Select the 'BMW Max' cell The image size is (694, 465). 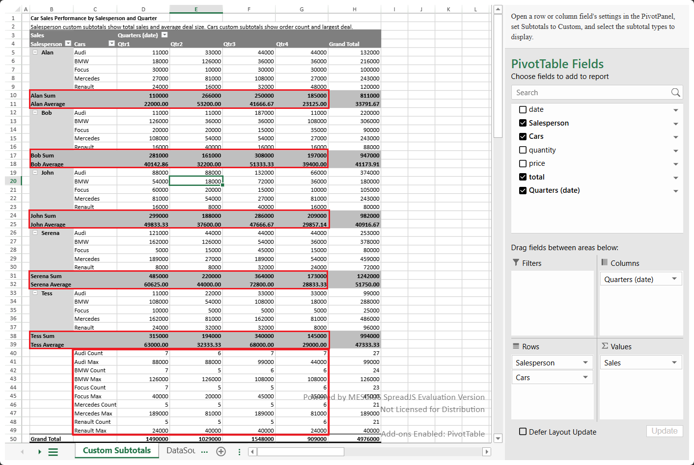point(95,379)
